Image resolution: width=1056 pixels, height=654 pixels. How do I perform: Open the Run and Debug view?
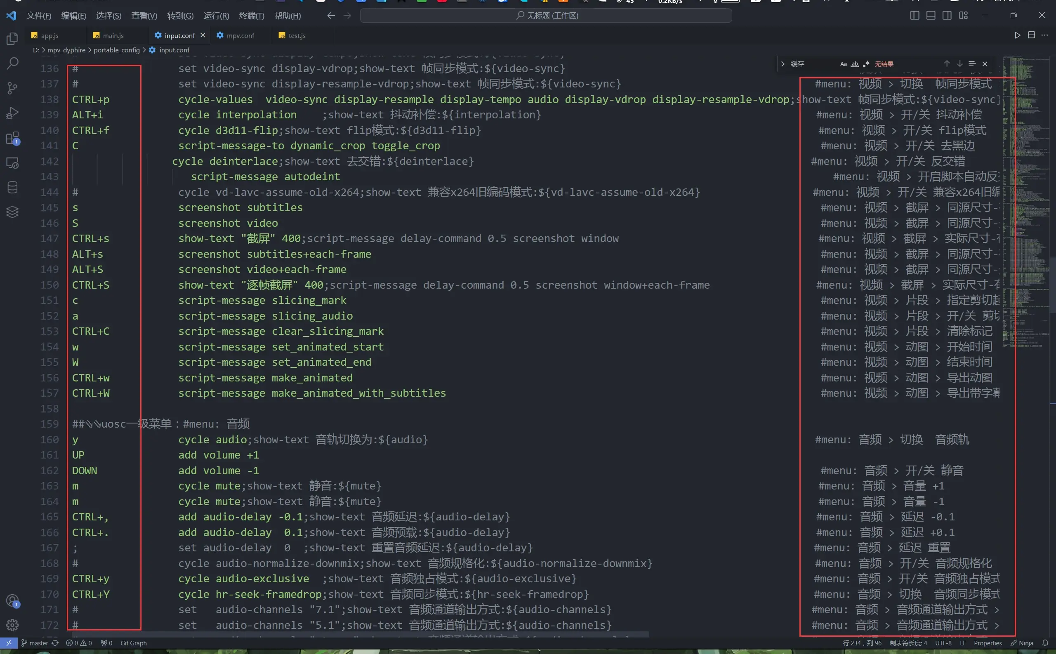point(12,113)
